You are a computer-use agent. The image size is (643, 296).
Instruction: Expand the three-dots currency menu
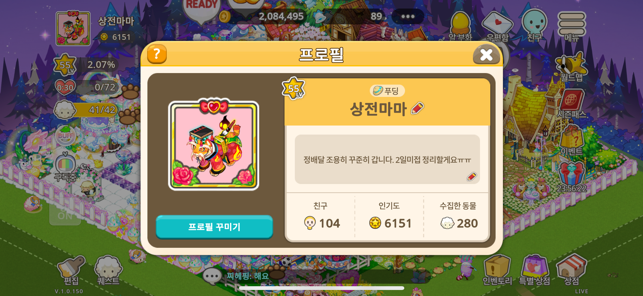click(408, 16)
